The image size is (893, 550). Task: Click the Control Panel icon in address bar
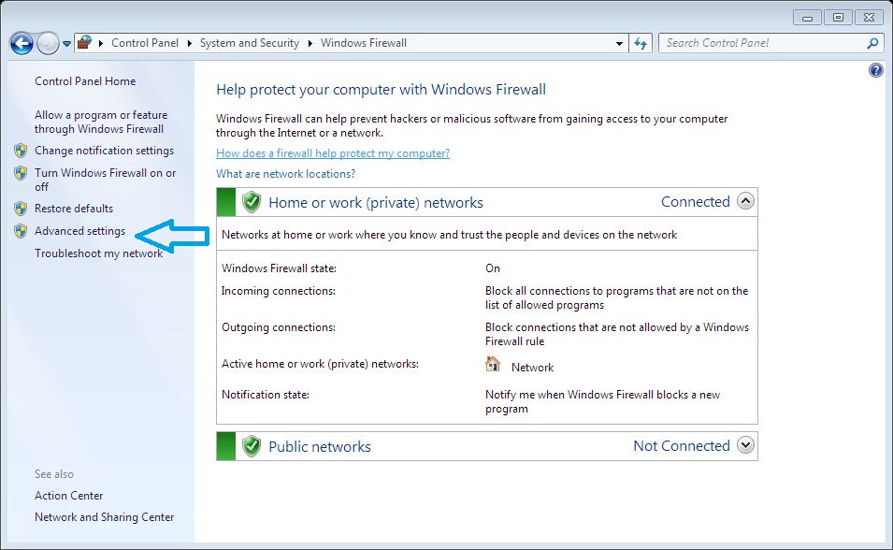(85, 42)
